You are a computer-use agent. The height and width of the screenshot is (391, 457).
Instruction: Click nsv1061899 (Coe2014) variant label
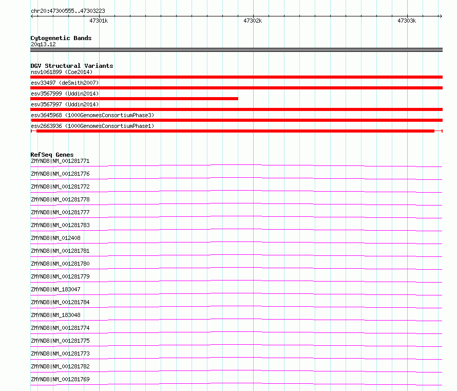pyautogui.click(x=62, y=72)
